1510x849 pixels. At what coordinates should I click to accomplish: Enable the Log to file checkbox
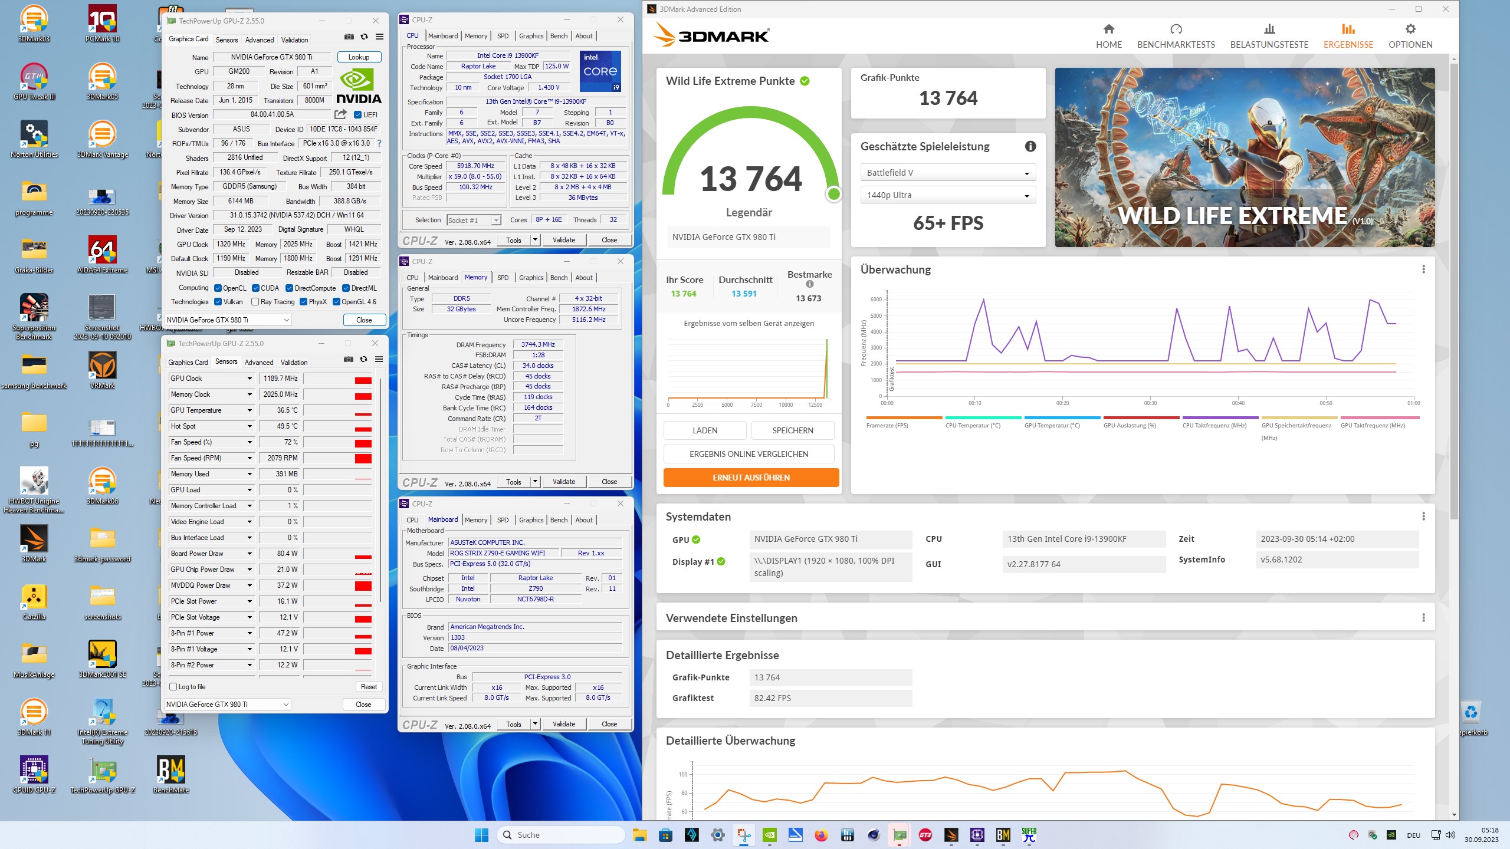click(173, 687)
